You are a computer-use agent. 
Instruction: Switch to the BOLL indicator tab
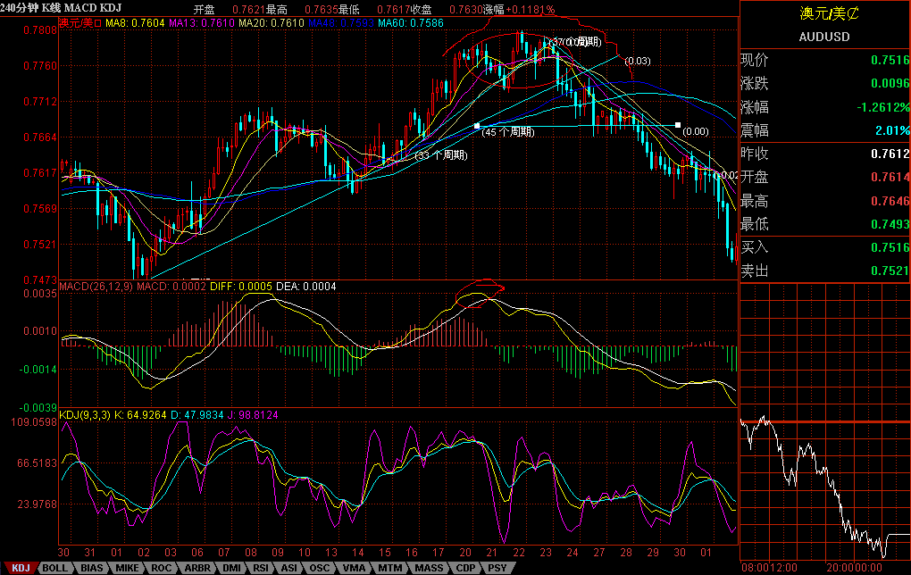click(54, 568)
